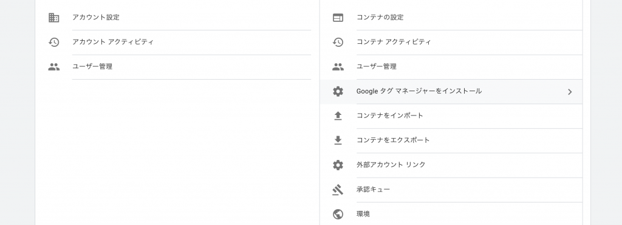This screenshot has height=225, width=622.
Task: Choose コンテナをインポート
Action: 390,116
